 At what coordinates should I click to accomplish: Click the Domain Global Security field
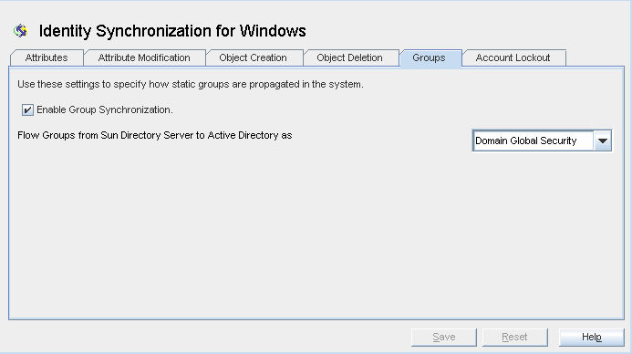533,141
